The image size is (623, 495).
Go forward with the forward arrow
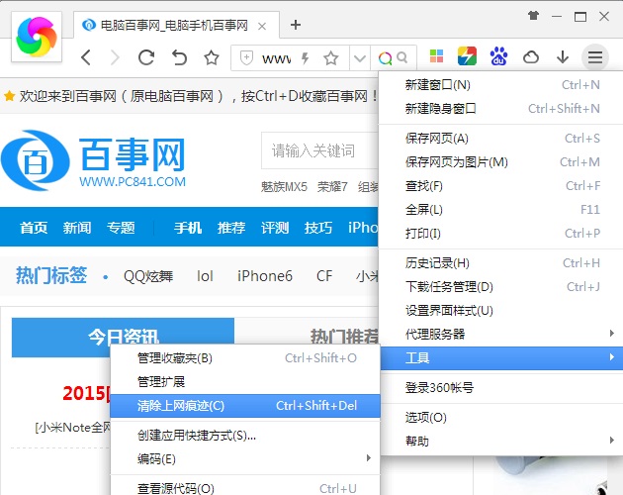pos(116,57)
